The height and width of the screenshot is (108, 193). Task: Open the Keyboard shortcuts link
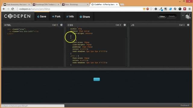tap(185, 105)
